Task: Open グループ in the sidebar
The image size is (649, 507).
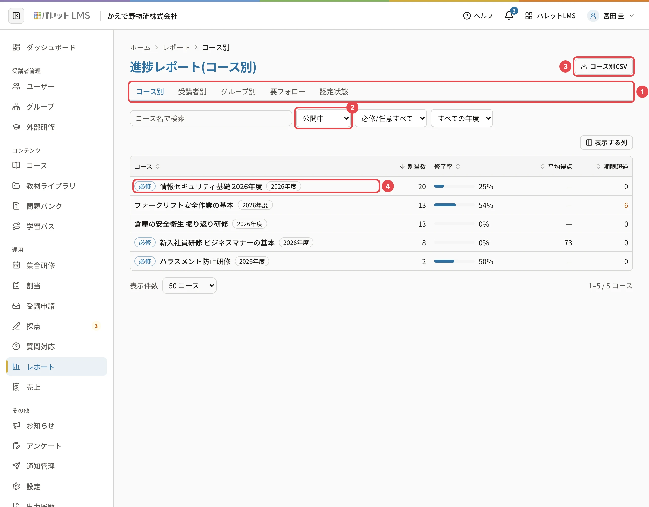Action: tap(57, 107)
